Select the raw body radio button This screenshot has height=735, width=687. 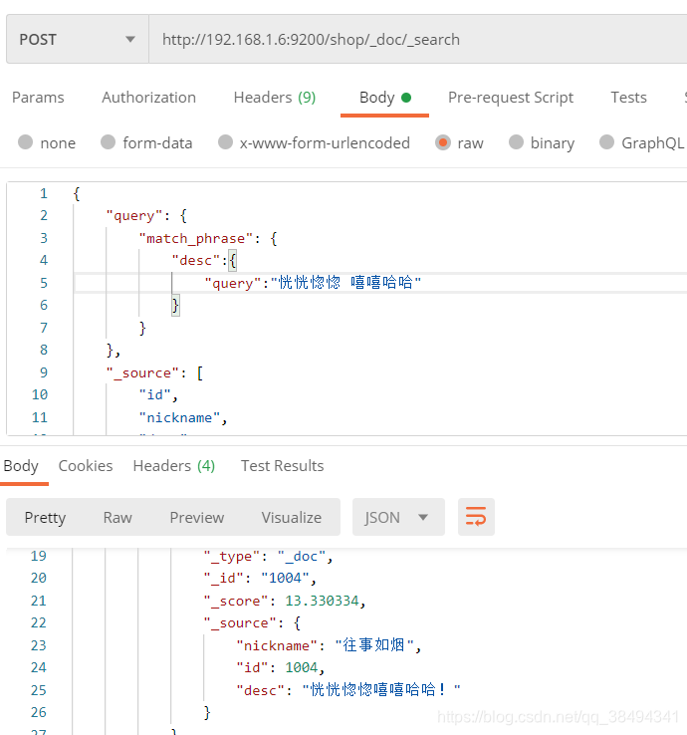[x=443, y=142]
